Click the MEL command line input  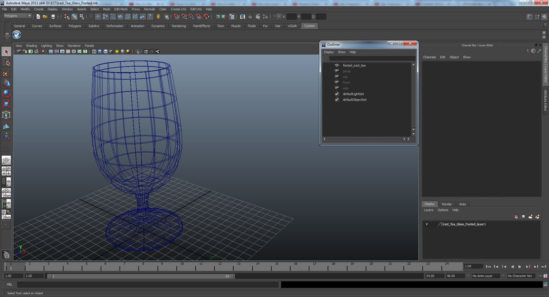tap(148, 284)
